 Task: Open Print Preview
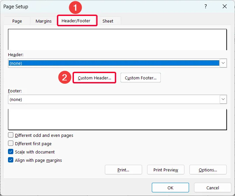[x=166, y=170]
